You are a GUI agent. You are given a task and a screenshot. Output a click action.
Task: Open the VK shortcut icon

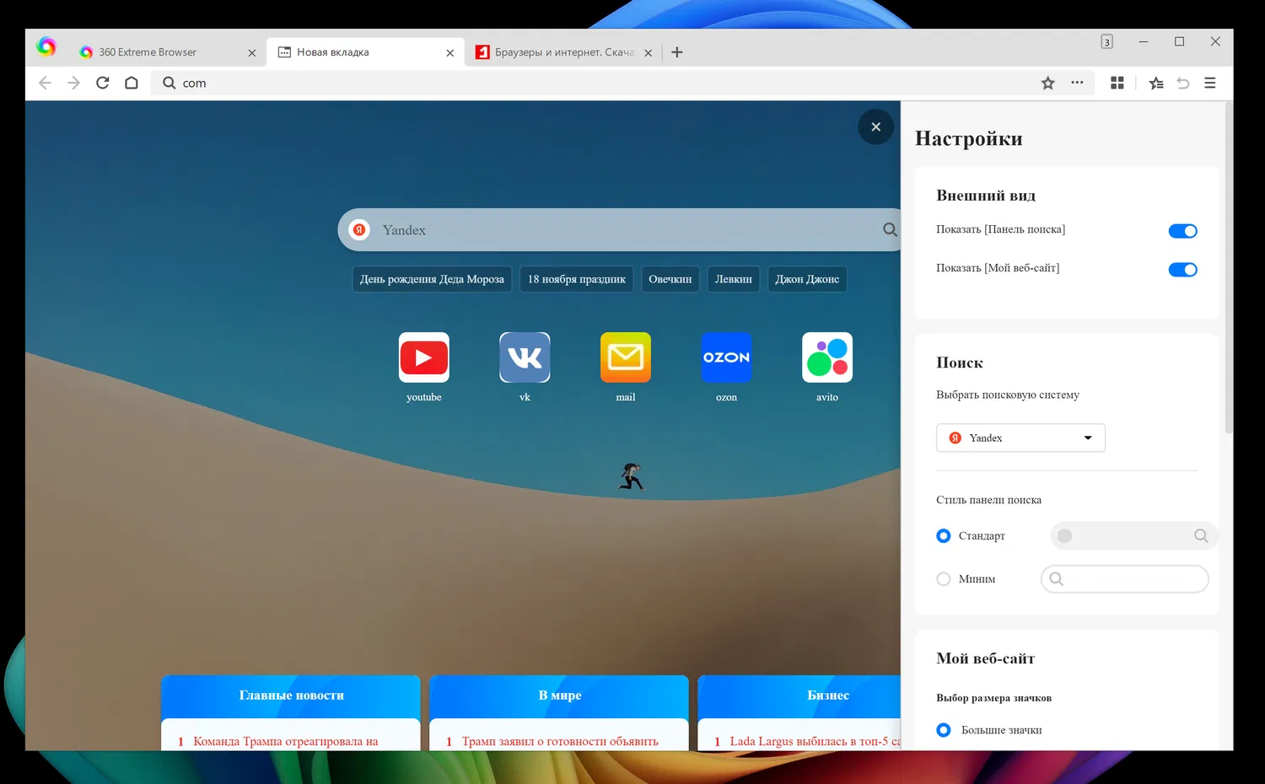tap(525, 357)
